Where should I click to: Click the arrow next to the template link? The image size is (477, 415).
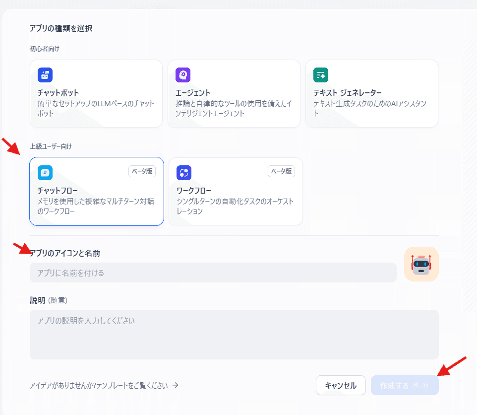click(x=175, y=385)
